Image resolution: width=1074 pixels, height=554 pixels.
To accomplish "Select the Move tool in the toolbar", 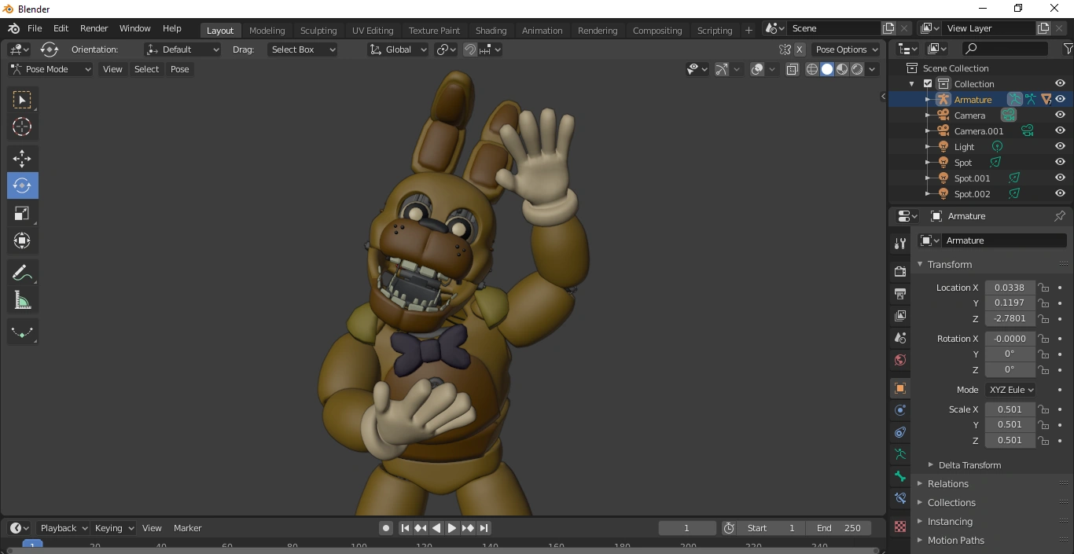I will (x=21, y=158).
